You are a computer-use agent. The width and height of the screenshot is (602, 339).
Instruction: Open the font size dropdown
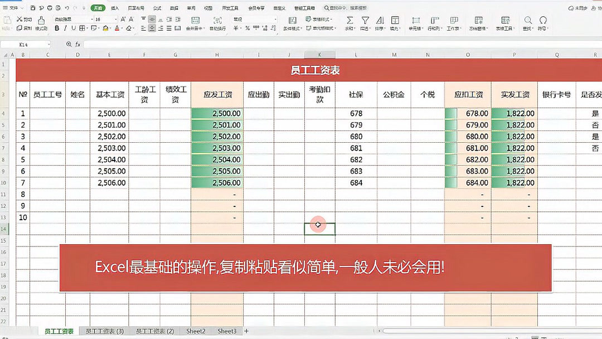(x=115, y=18)
